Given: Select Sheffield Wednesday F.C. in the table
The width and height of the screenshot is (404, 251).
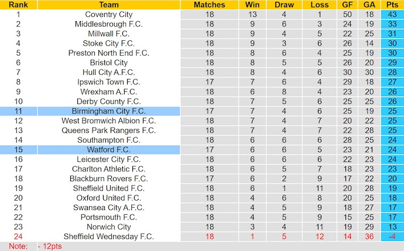Looking at the screenshot, I should click(x=108, y=236).
